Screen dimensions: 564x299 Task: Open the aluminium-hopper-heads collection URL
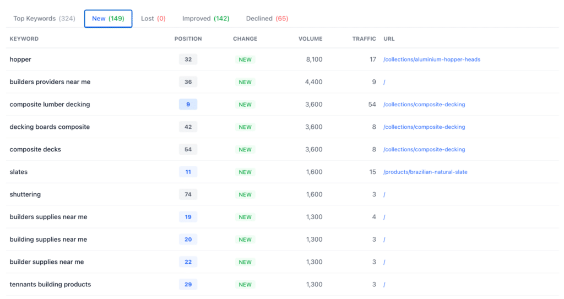tap(432, 59)
